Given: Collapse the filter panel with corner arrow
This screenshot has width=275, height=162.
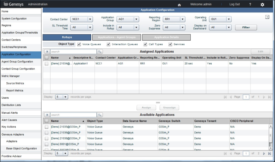Looking at the screenshot, I should (x=267, y=17).
